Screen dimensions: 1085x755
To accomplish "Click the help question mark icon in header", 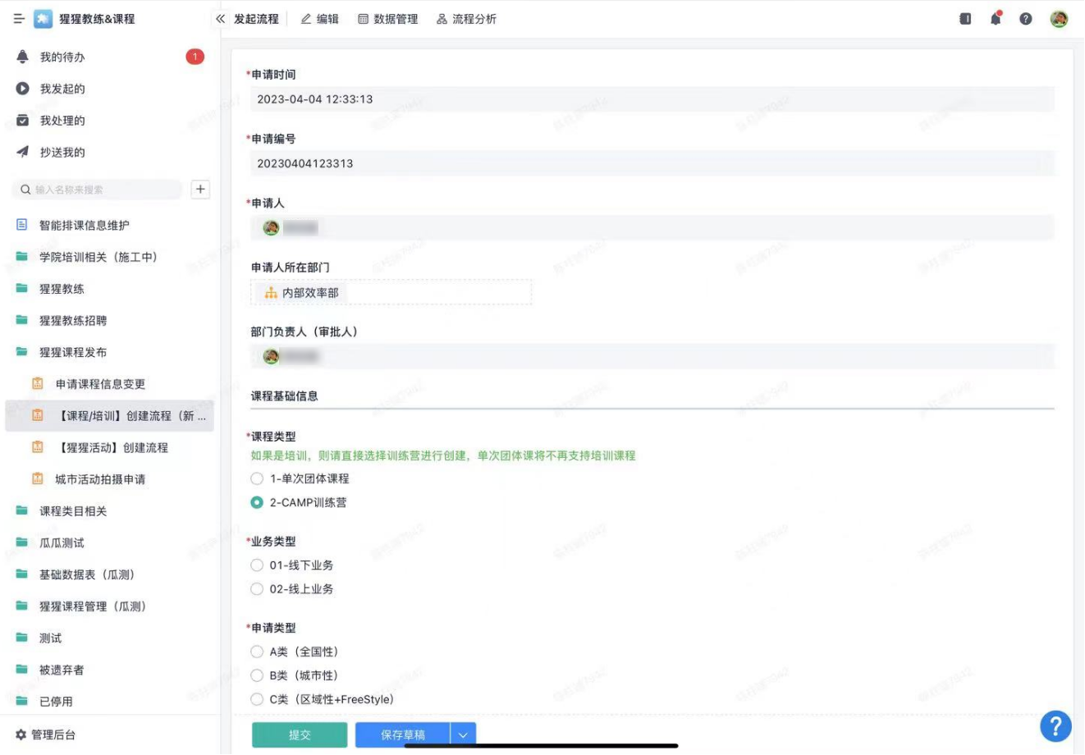I will point(1026,19).
